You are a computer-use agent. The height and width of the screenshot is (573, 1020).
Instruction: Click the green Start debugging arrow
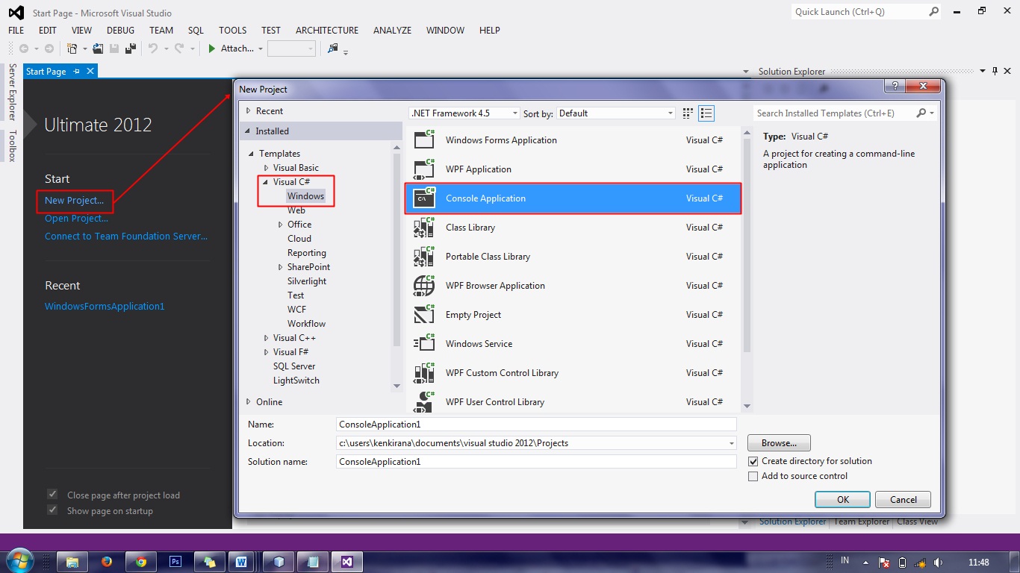click(x=212, y=48)
